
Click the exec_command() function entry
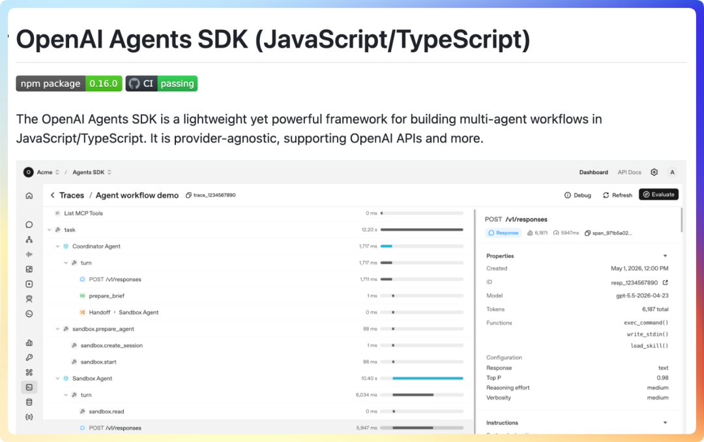(x=646, y=323)
